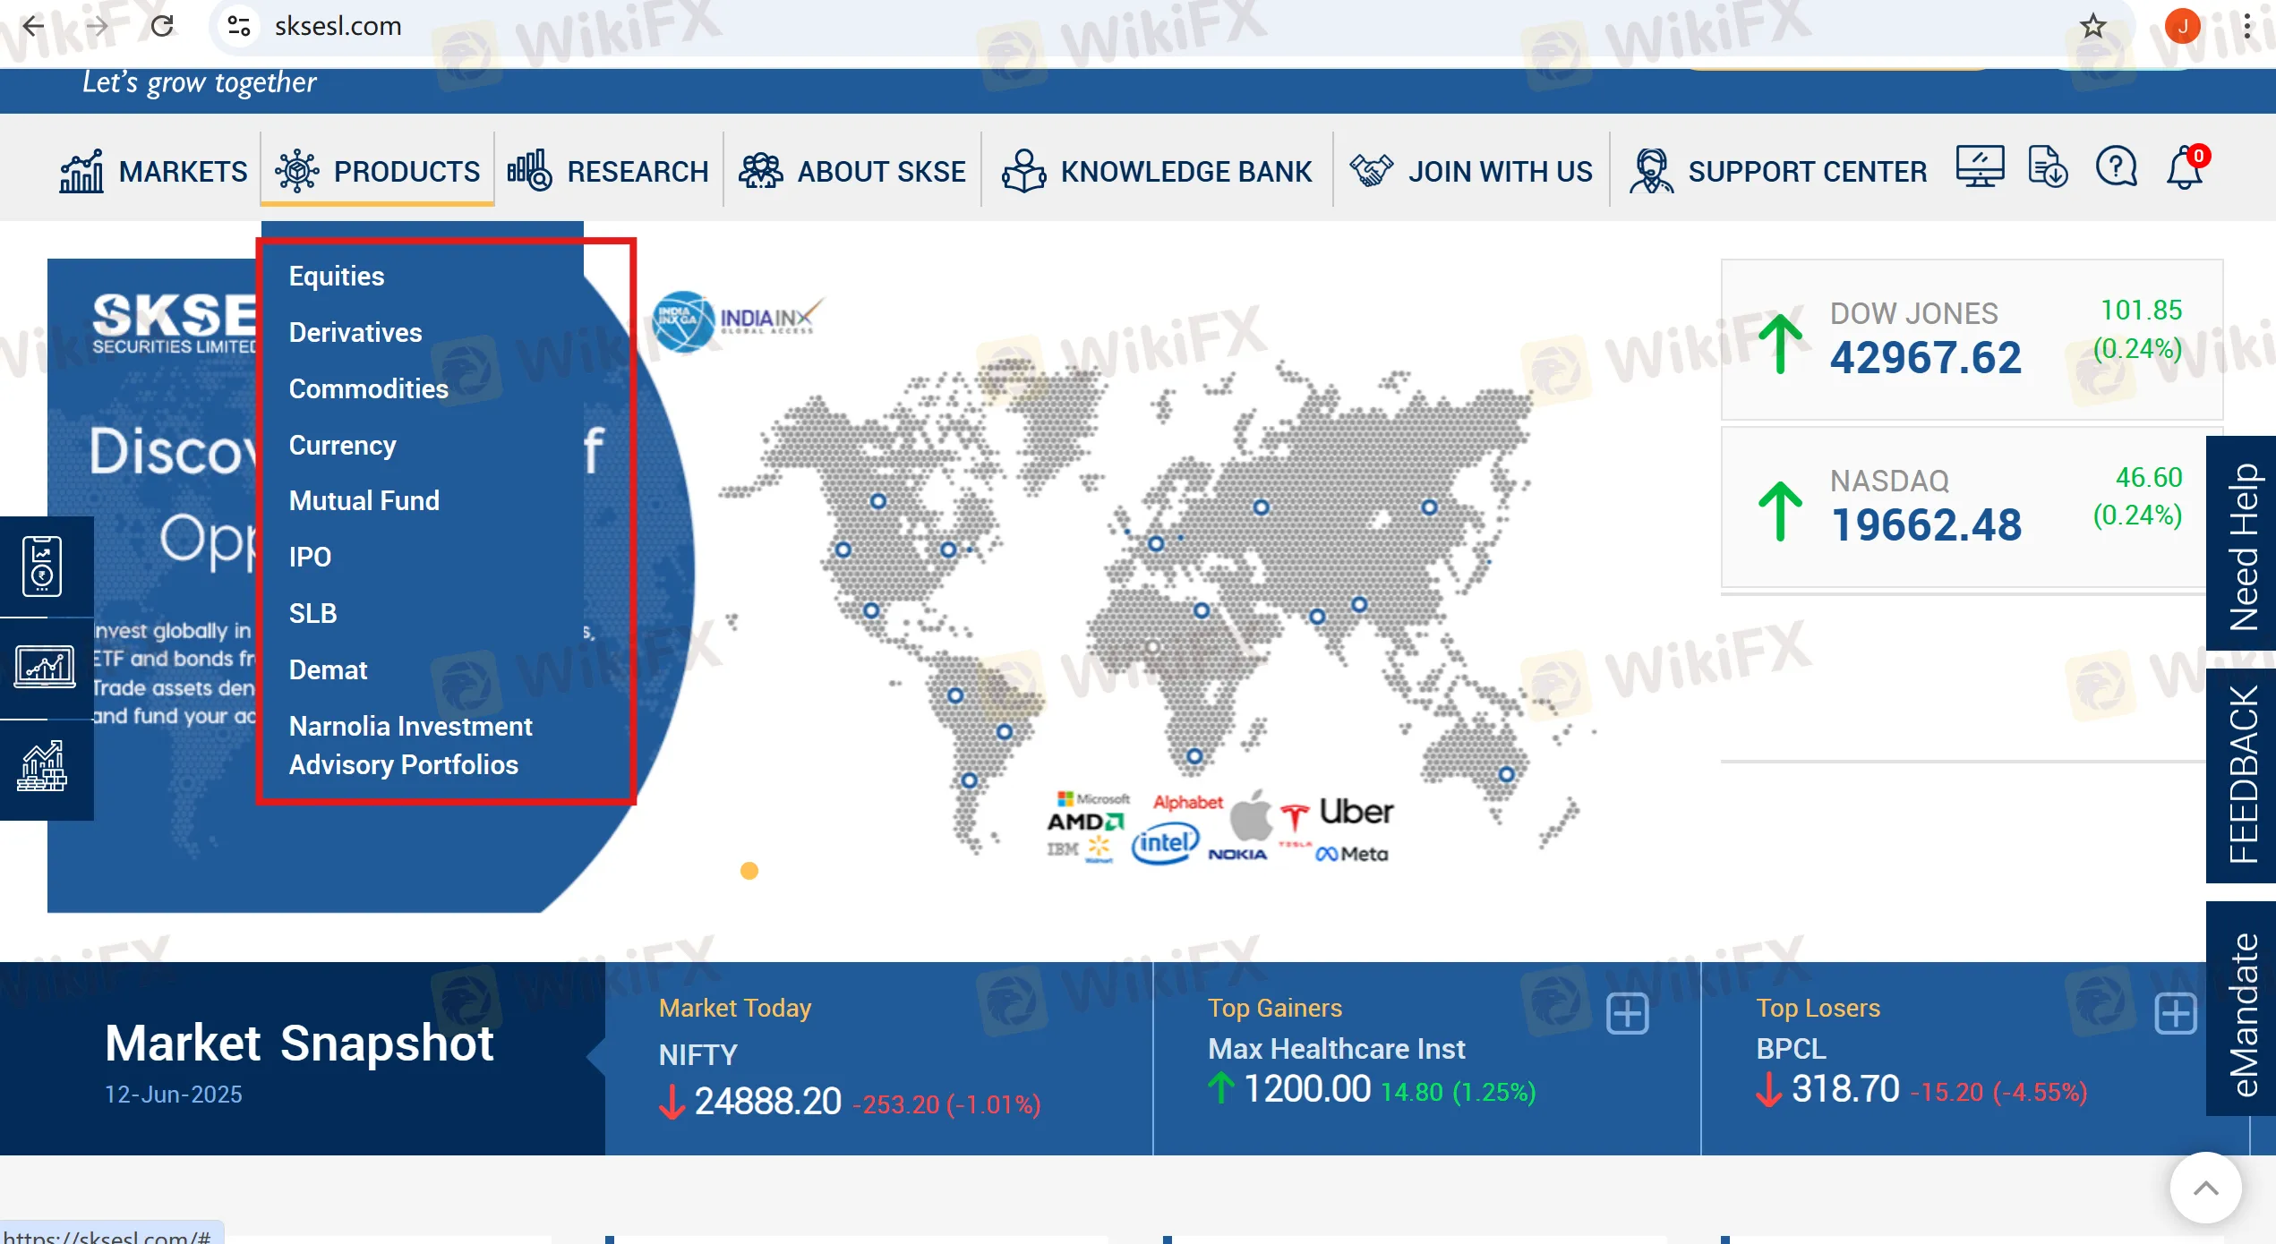Click the scroll-to-top arrow button

click(2205, 1188)
